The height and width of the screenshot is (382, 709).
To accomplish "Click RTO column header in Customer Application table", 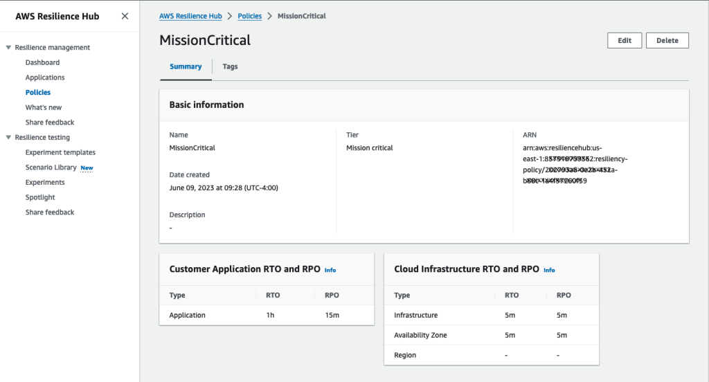I will tap(273, 295).
